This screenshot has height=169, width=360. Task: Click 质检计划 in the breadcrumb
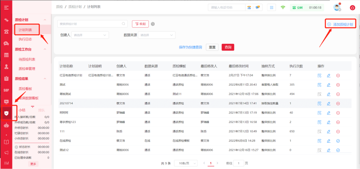click(x=75, y=7)
